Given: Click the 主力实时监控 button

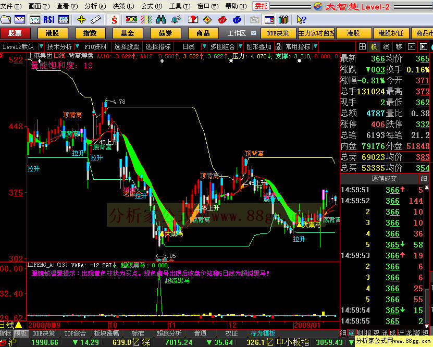Looking at the screenshot, I should pos(316,33).
